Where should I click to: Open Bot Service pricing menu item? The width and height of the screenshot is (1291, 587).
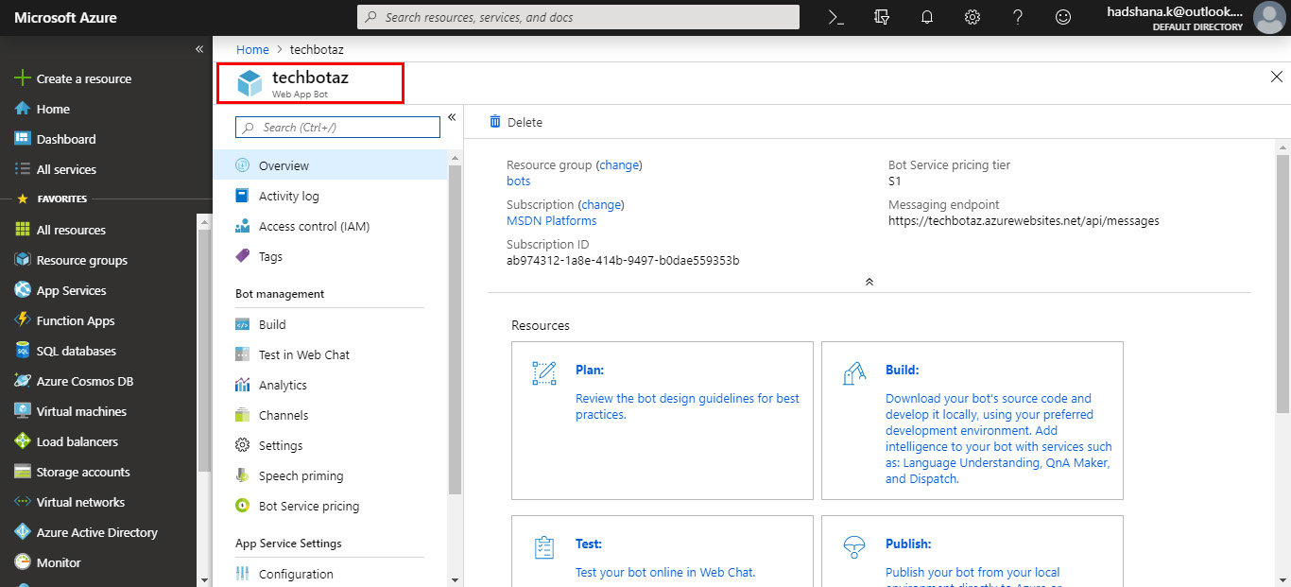pos(330,506)
